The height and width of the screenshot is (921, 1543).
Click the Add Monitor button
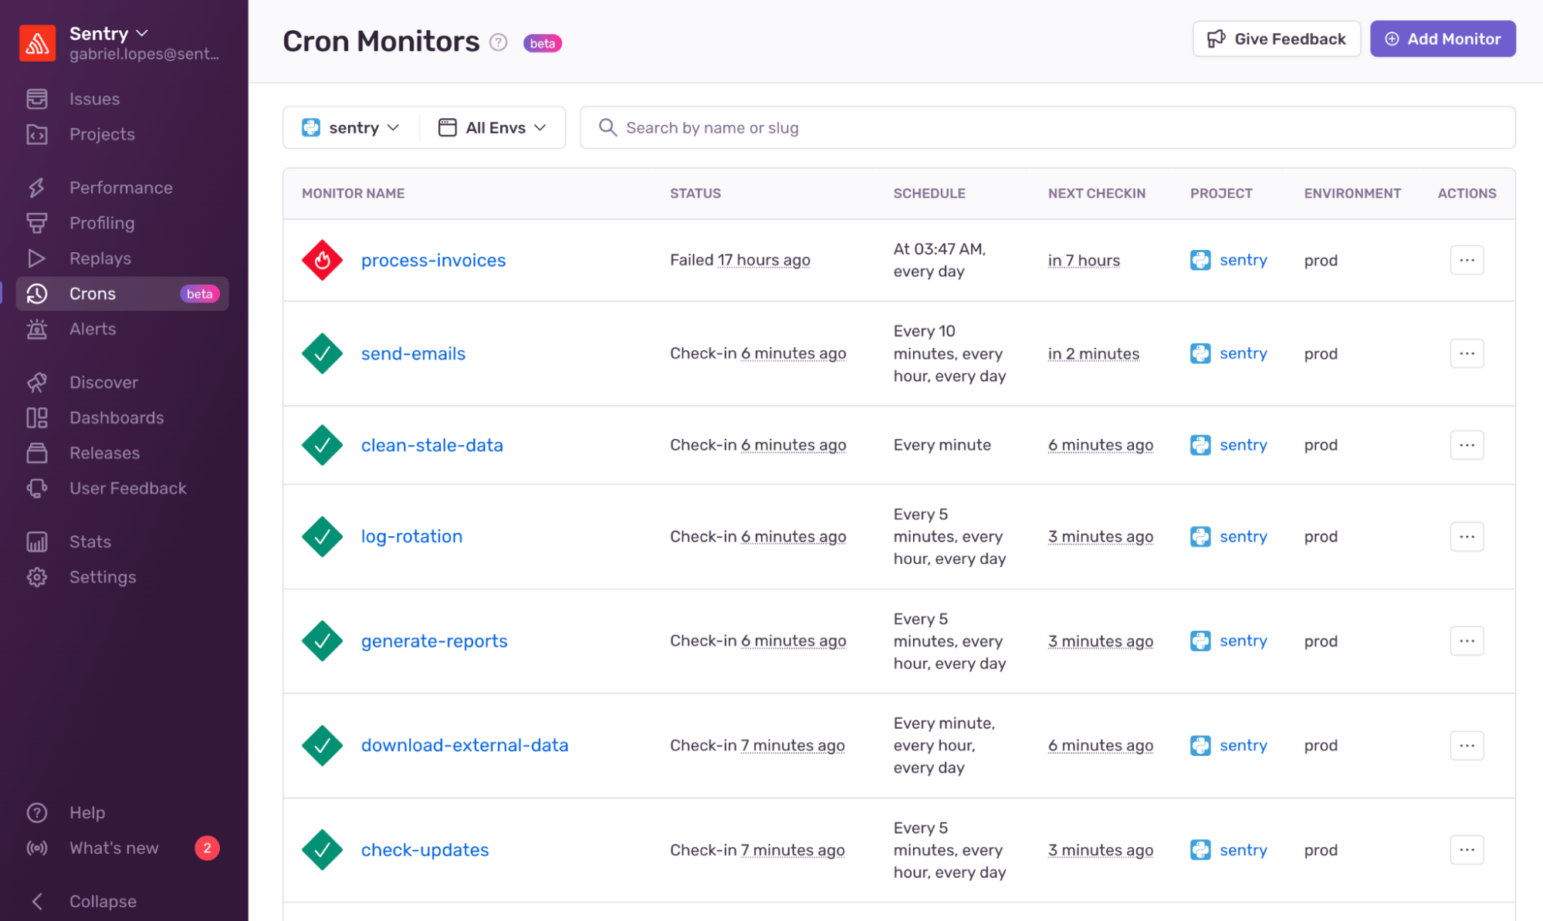click(x=1442, y=39)
